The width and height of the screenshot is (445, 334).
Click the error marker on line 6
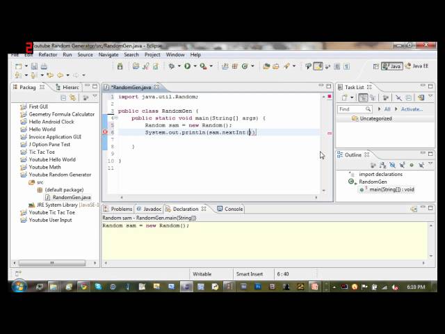105,132
